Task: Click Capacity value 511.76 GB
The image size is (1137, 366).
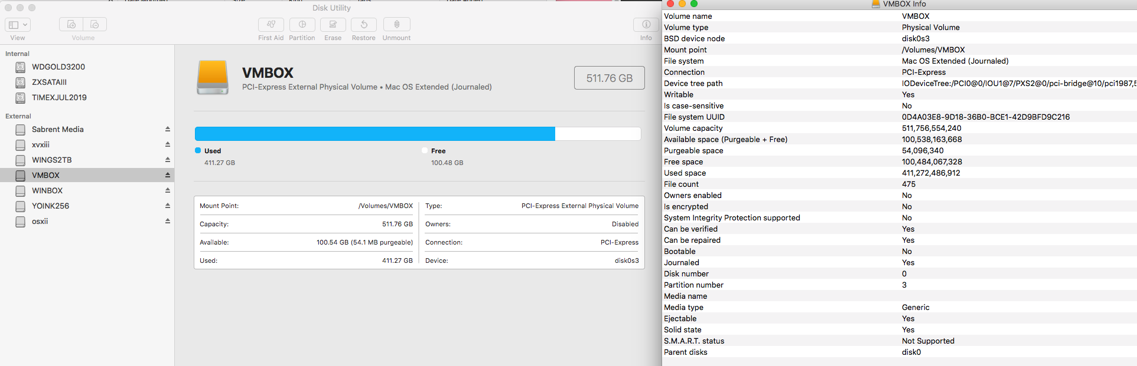Action: [398, 224]
